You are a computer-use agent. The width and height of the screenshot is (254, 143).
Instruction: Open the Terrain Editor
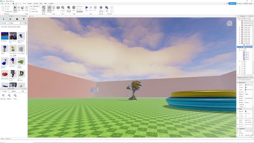44,9
